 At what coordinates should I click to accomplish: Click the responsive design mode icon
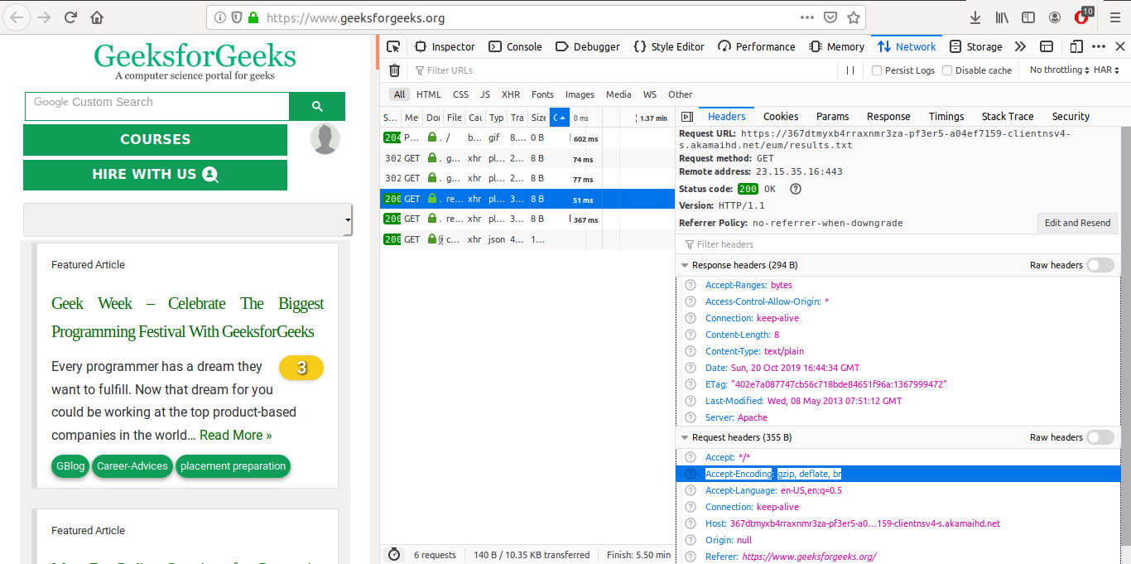tap(1076, 46)
